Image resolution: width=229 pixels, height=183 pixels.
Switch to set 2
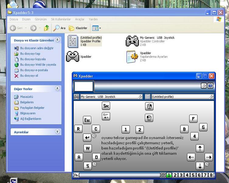[x=175, y=175]
